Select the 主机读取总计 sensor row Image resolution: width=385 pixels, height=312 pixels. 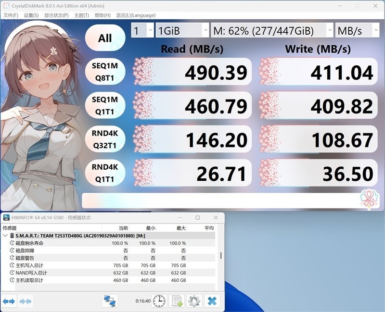tap(108, 280)
